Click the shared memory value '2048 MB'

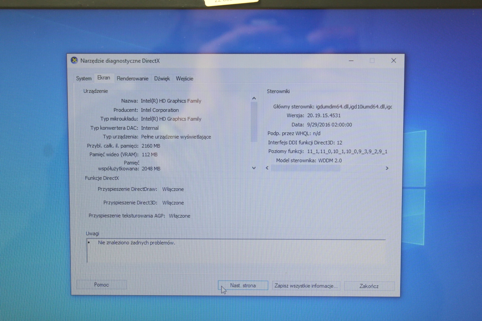(x=151, y=169)
